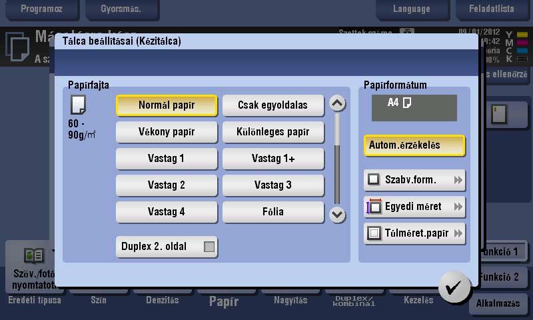The height and width of the screenshot is (320, 533).
Task: Open Szabv.form. standard sizes
Action: (414, 180)
